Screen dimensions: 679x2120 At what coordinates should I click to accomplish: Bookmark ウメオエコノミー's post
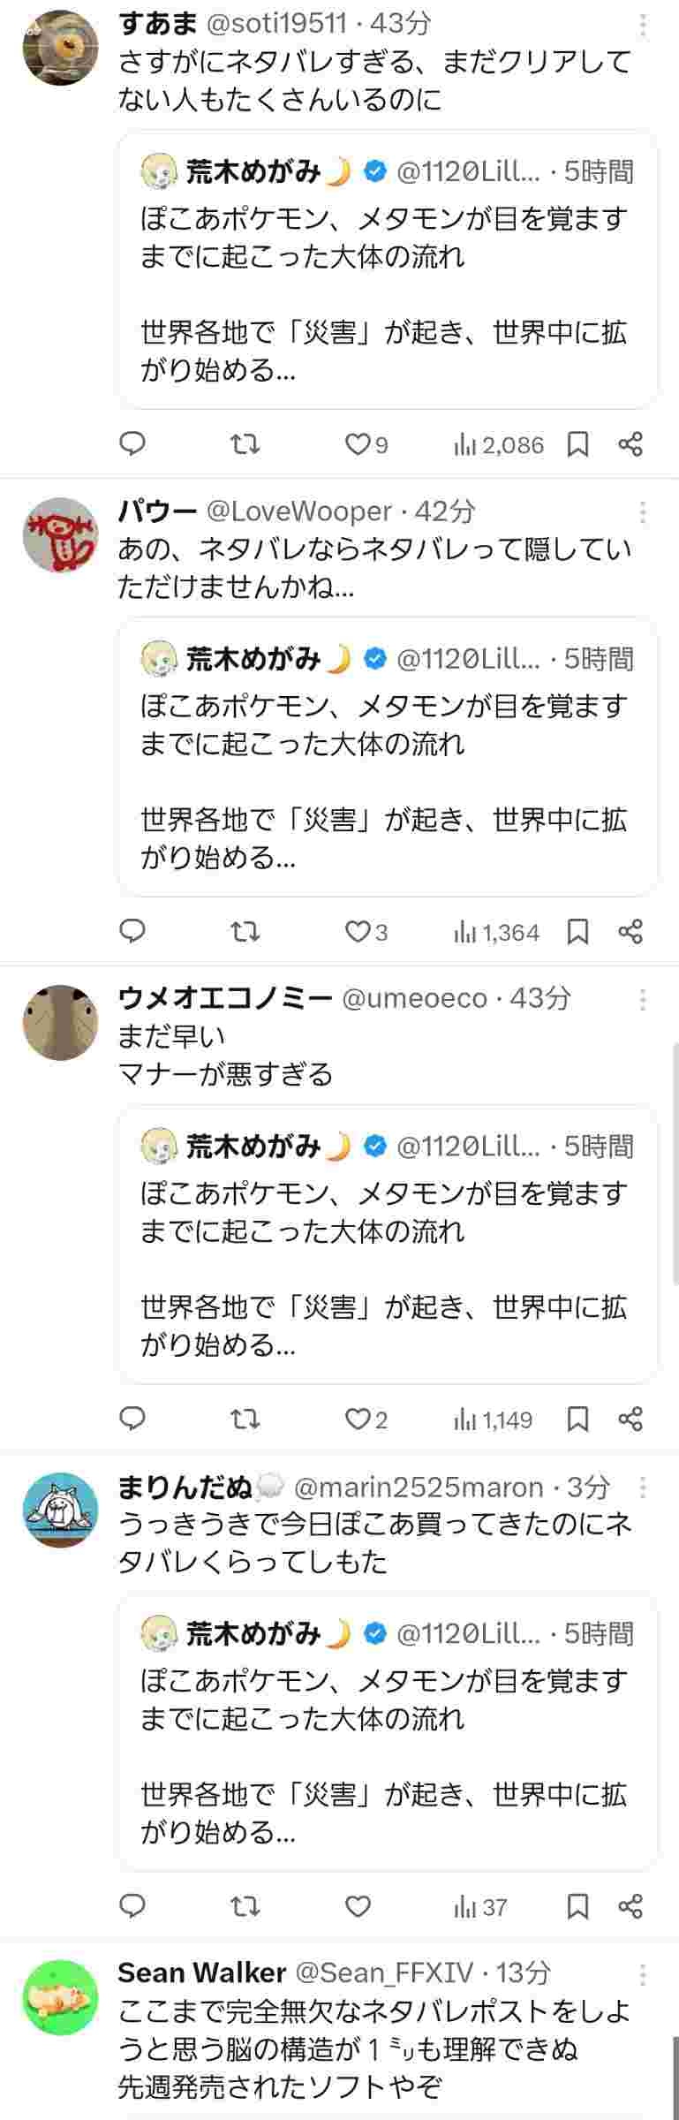pyautogui.click(x=578, y=1419)
